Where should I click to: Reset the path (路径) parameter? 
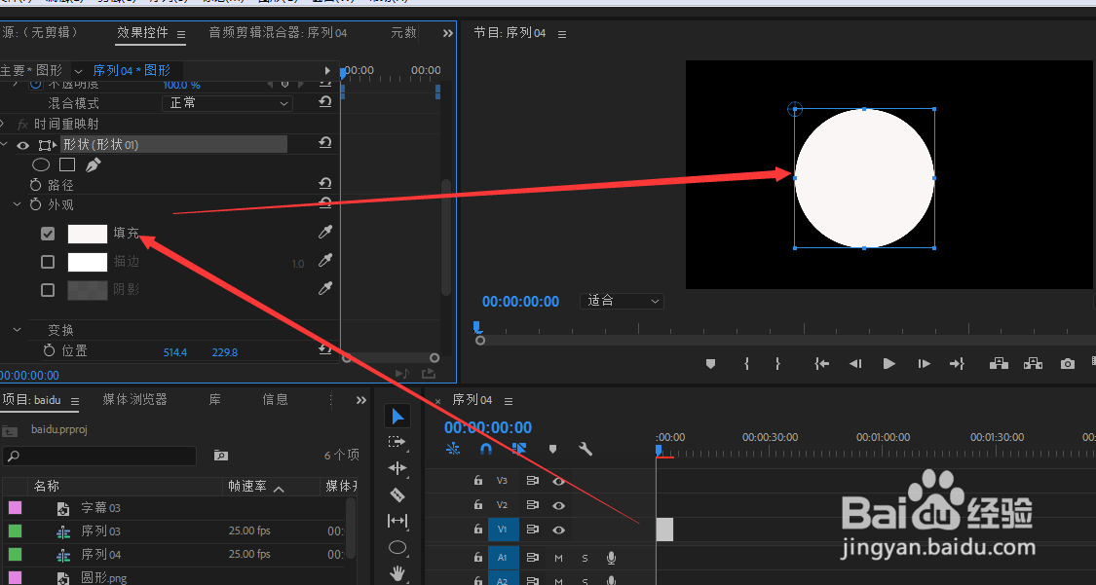(x=325, y=184)
